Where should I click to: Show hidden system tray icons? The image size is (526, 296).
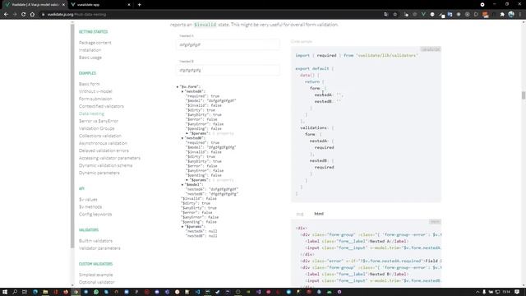click(x=478, y=292)
